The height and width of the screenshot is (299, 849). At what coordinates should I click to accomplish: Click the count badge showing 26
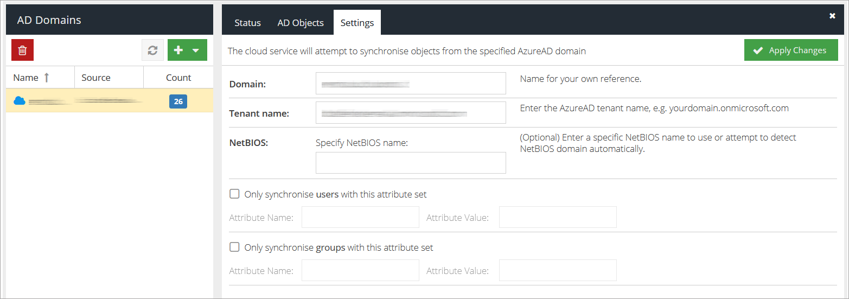(x=178, y=101)
